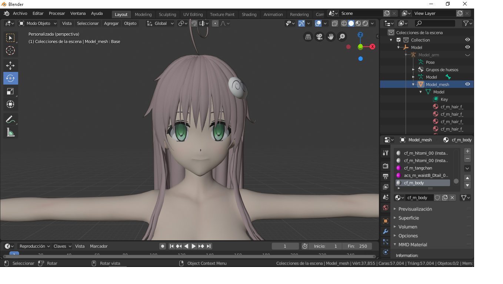Screen dimensions: 503x284
Task: Choose the Move tool in the toolbar
Action: pos(10,66)
